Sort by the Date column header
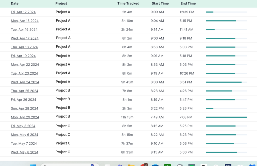Viewport: 257px width, 166px height. (15, 3)
